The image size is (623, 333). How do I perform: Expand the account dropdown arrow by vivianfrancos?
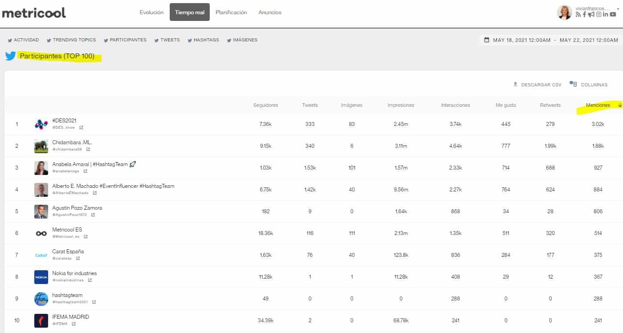click(x=619, y=8)
